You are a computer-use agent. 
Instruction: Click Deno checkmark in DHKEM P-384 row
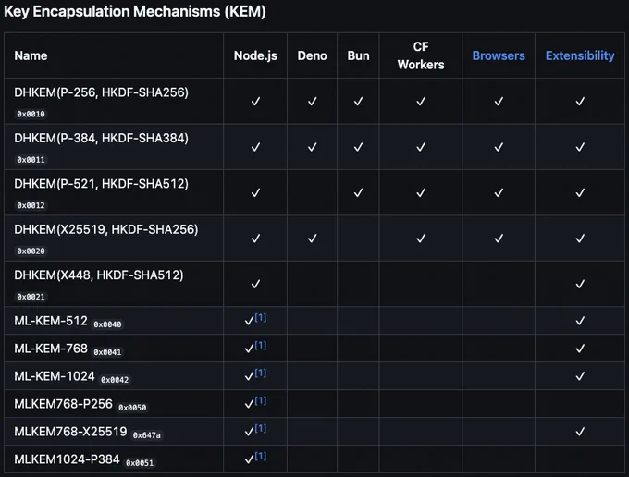click(312, 147)
